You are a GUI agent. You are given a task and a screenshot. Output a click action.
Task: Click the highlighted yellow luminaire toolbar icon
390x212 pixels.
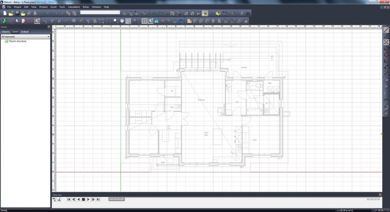click(x=205, y=13)
